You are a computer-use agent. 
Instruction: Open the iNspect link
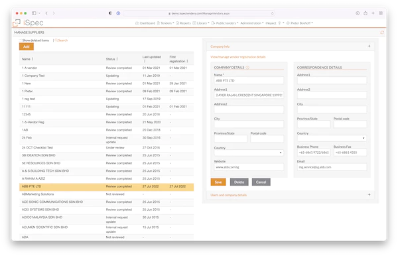tap(271, 23)
